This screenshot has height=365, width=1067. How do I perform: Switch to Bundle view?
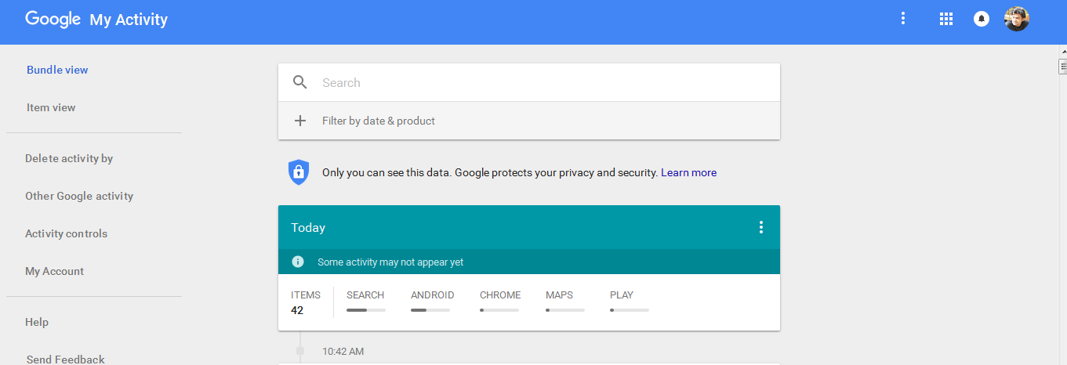coord(57,70)
